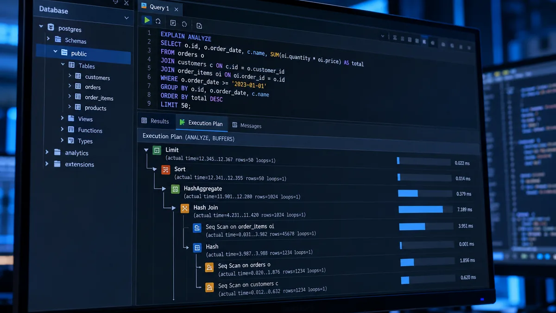Screen dimensions: 556x313
Task: Click the blue Hash node icon
Action: (x=197, y=248)
